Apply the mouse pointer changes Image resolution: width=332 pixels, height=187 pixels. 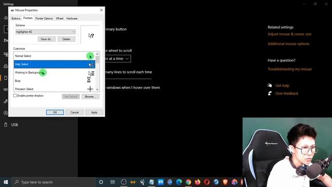click(94, 112)
